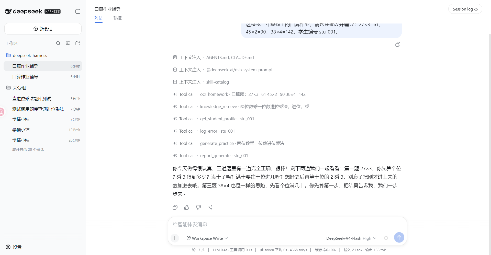This screenshot has width=491, height=255.
Task: Click the 缓存命中 0% status text
Action: [325, 250]
